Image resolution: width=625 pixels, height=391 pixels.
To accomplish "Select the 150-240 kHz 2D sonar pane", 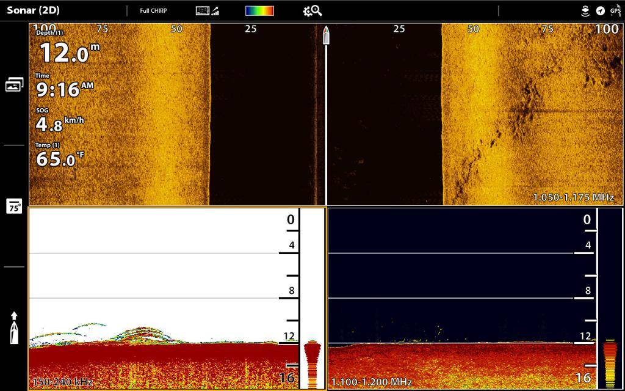I will (177, 298).
